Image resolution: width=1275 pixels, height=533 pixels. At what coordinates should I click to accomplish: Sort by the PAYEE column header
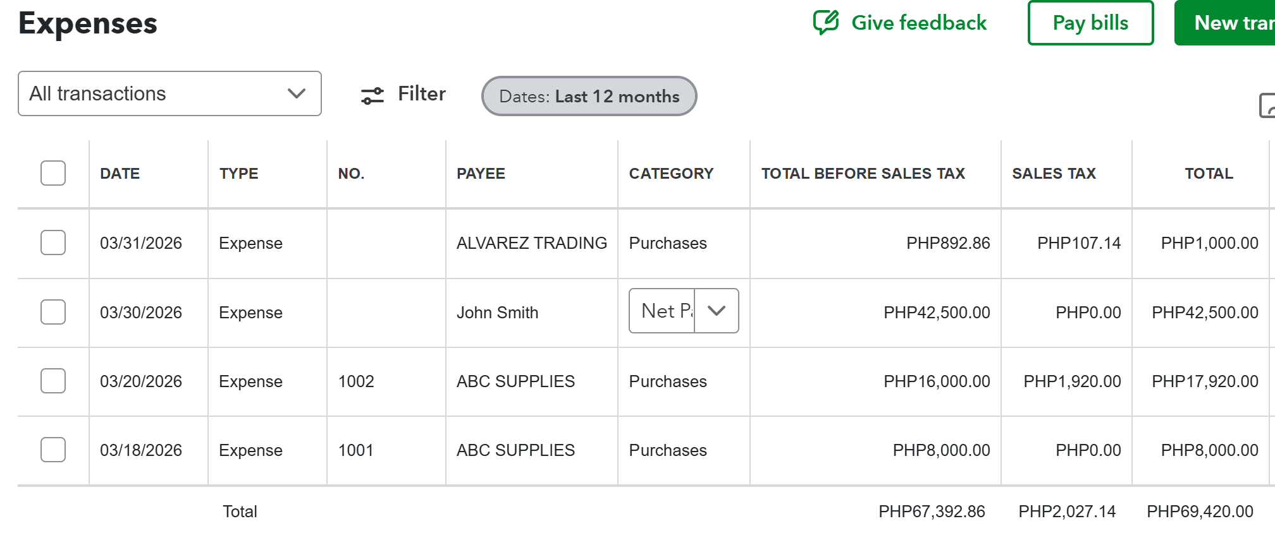tap(481, 174)
